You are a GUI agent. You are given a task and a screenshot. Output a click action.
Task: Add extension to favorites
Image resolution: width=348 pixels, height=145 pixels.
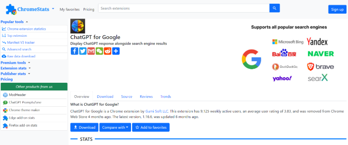pyautogui.click(x=151, y=128)
